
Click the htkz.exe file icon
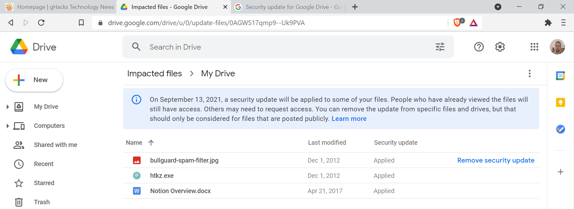click(137, 176)
